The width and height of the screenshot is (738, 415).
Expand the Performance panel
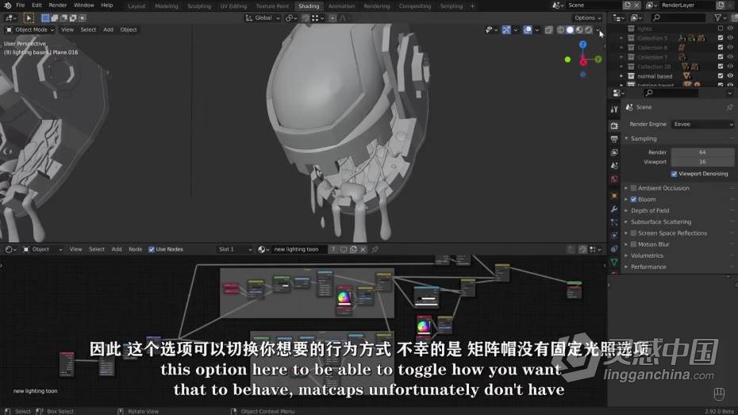(648, 267)
